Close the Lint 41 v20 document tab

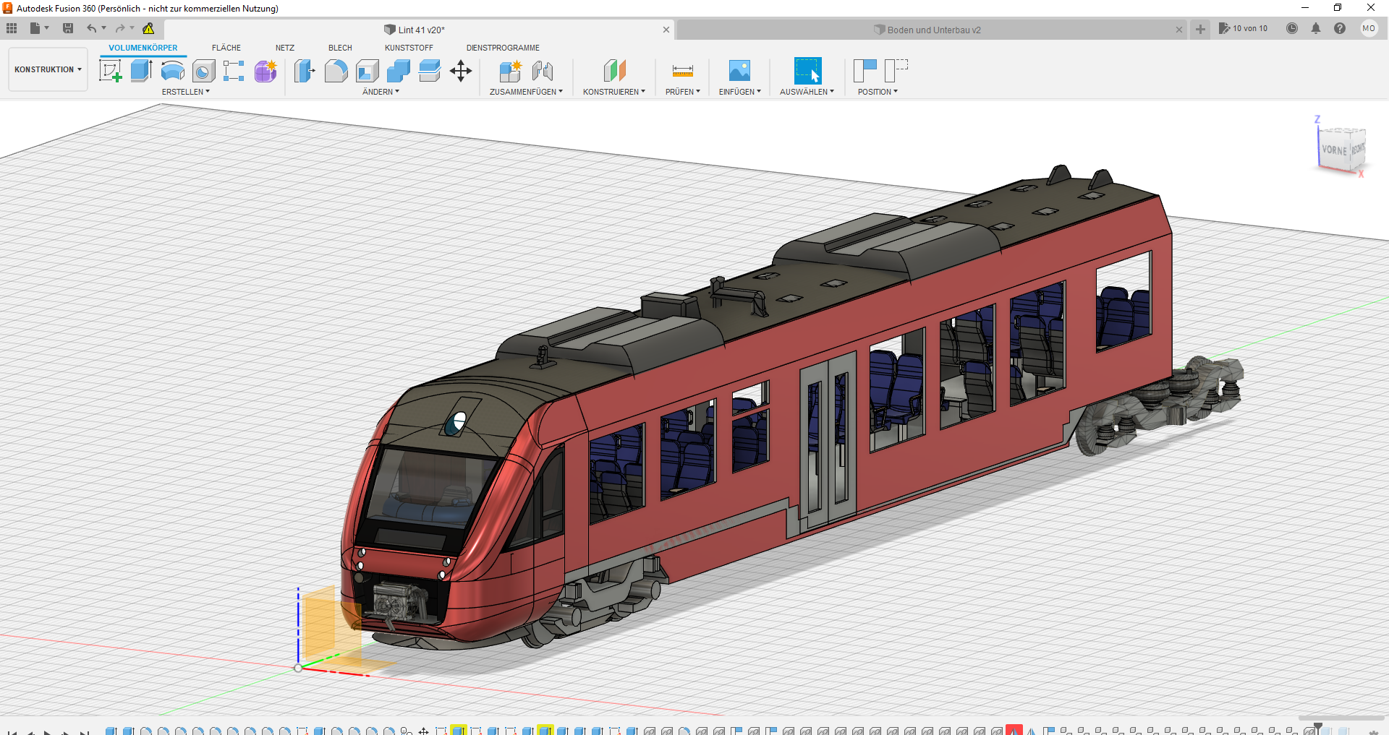click(666, 30)
